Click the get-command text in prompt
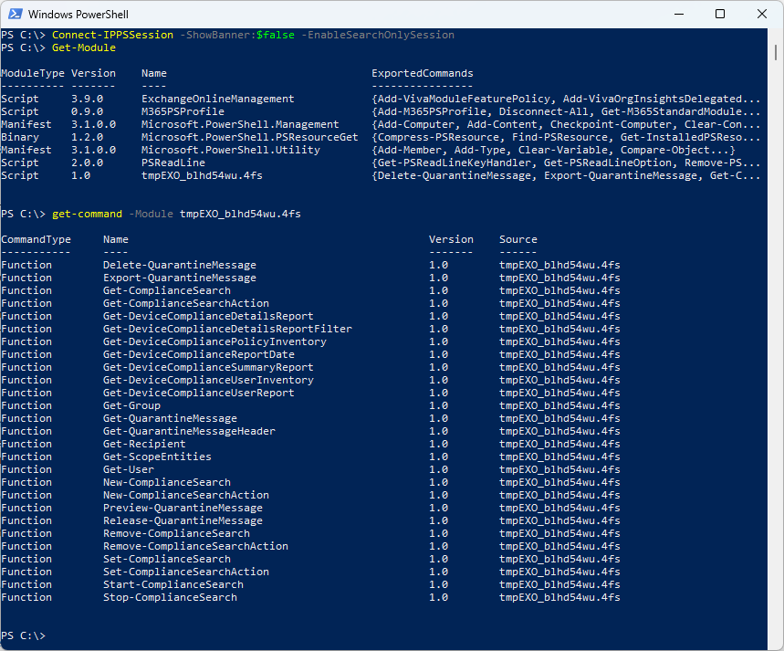 87,215
